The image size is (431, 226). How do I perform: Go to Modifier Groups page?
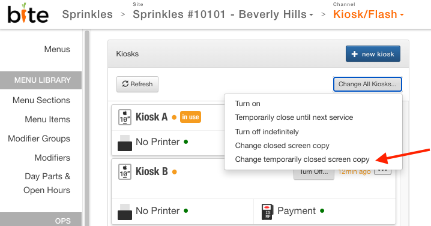click(39, 138)
